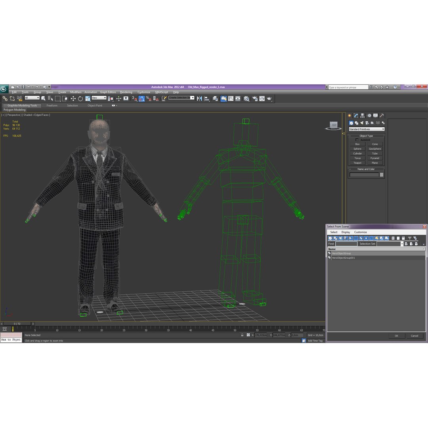Toggle the Graphite Modeling Tools ribbon

click(224, 99)
